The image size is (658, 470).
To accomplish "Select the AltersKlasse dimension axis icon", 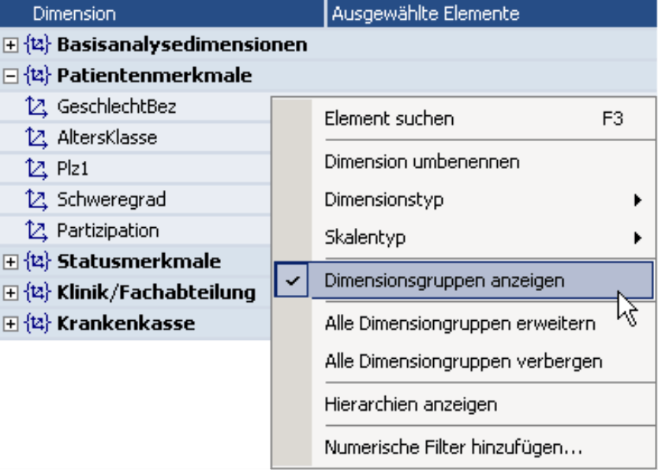I will point(36,137).
